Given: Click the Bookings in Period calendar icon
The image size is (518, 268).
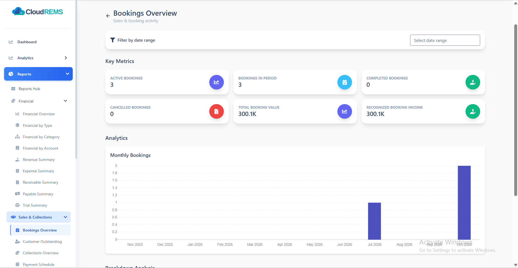Looking at the screenshot, I should point(344,82).
